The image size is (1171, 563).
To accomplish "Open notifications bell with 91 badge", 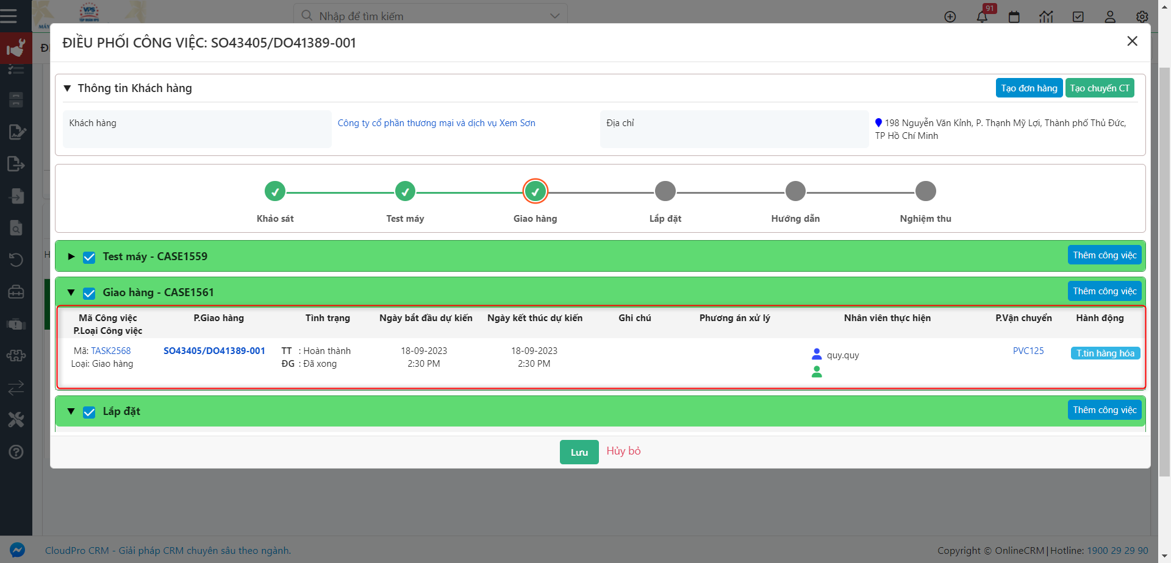I will pyautogui.click(x=982, y=16).
